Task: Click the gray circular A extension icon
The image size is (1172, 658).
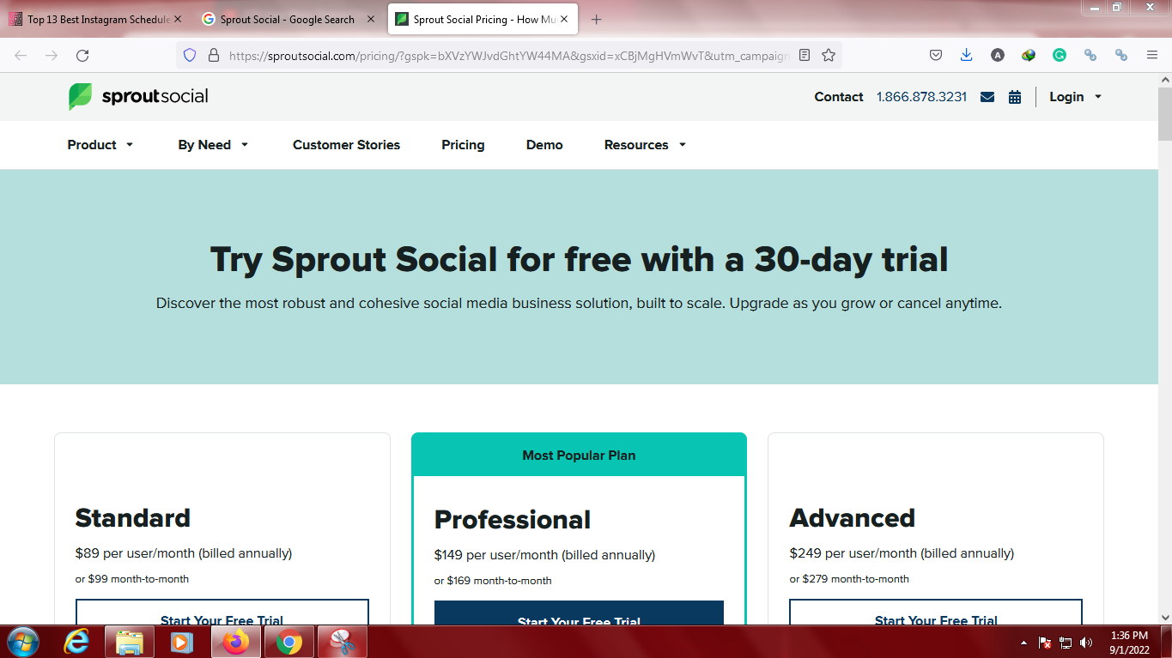Action: pos(998,55)
